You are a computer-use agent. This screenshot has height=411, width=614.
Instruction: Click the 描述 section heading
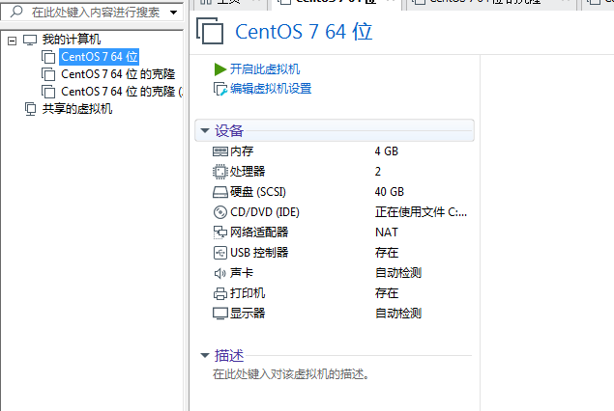click(x=229, y=355)
